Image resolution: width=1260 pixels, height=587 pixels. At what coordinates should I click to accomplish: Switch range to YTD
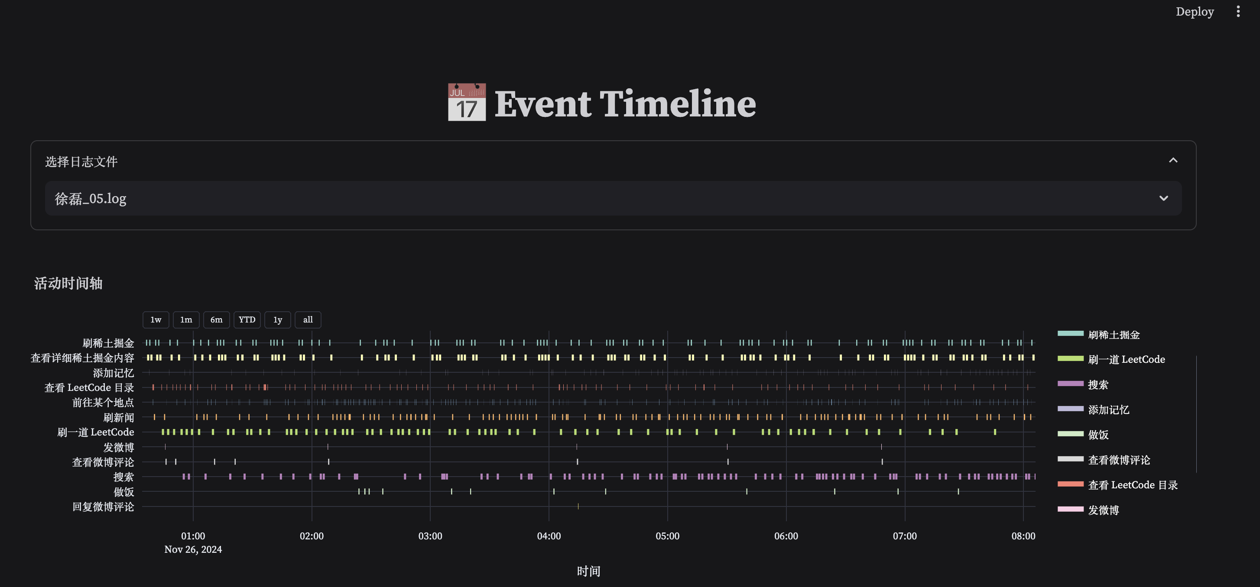247,319
